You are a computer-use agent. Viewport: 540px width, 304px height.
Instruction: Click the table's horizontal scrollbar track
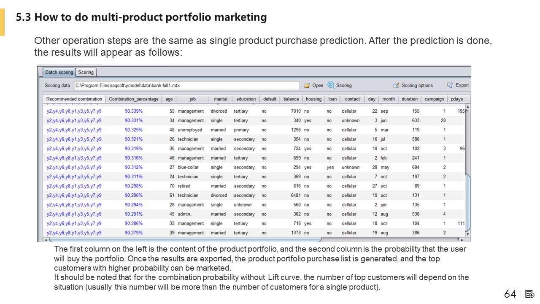[253, 240]
